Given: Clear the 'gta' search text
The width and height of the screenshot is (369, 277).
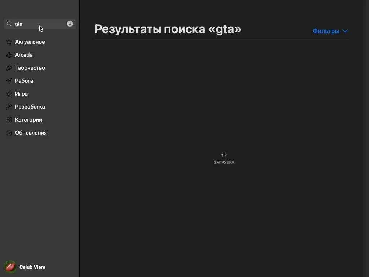Looking at the screenshot, I should click(70, 24).
